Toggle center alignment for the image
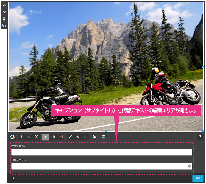The image size is (206, 184). tap(53, 137)
